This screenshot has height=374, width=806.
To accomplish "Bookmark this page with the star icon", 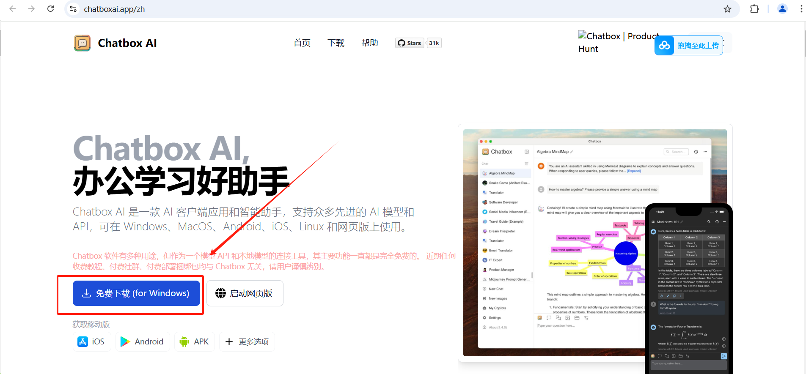I will pos(727,9).
